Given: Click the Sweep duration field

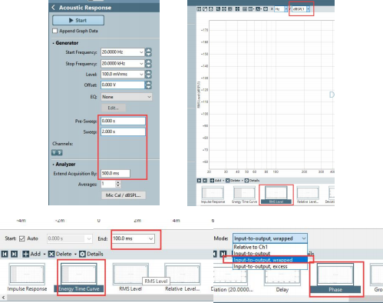Looking at the screenshot, I should [x=123, y=132].
